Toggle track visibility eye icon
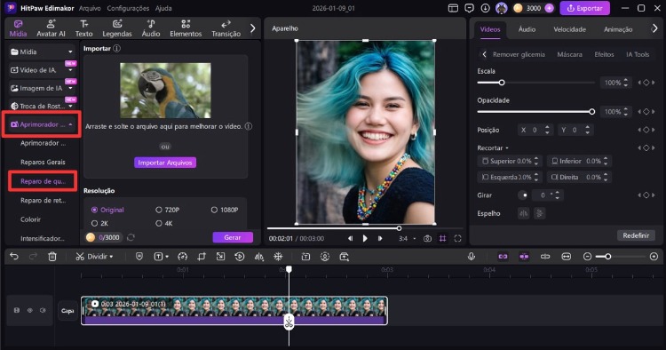The width and height of the screenshot is (666, 350). click(29, 311)
